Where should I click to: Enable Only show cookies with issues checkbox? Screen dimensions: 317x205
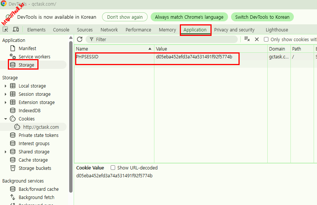[x=266, y=39]
